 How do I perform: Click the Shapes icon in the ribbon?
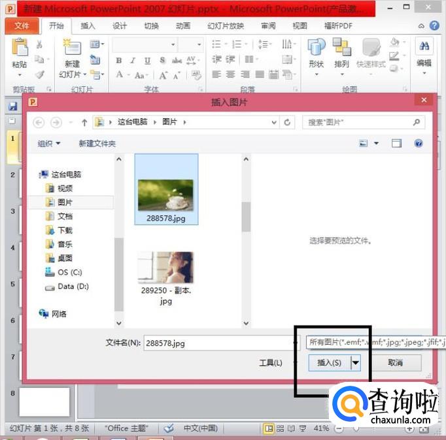point(316,48)
